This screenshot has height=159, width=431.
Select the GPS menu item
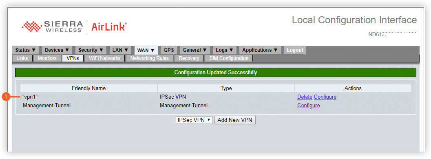(x=169, y=50)
